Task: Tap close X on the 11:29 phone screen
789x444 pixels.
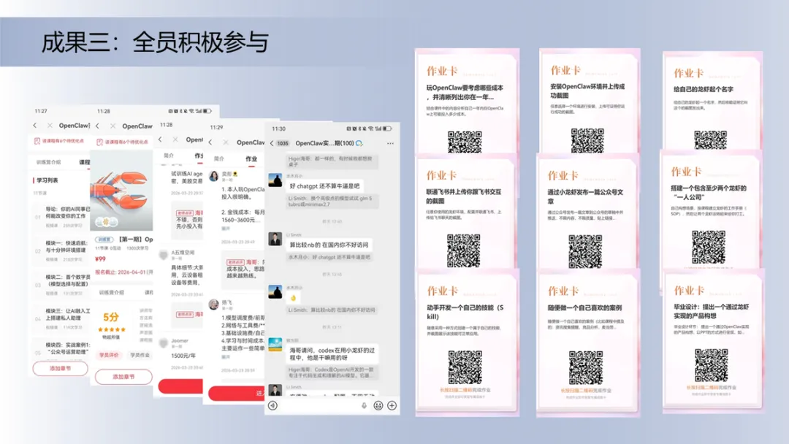Action: point(226,142)
